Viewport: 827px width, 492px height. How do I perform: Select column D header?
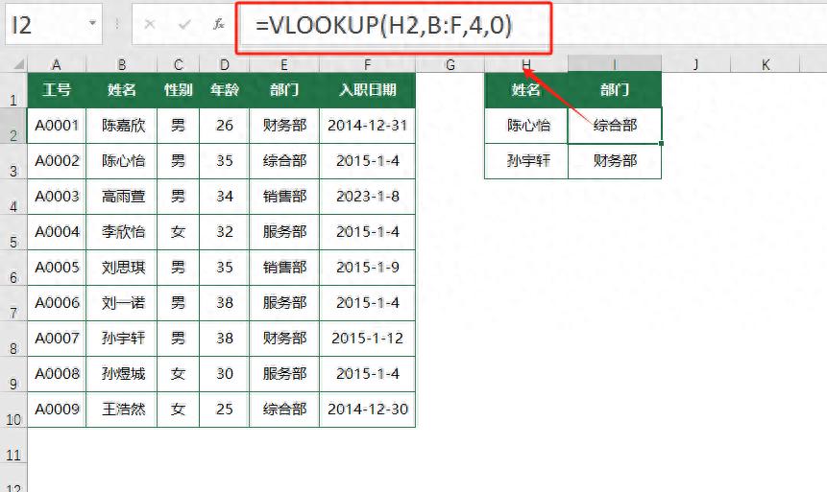pos(224,65)
